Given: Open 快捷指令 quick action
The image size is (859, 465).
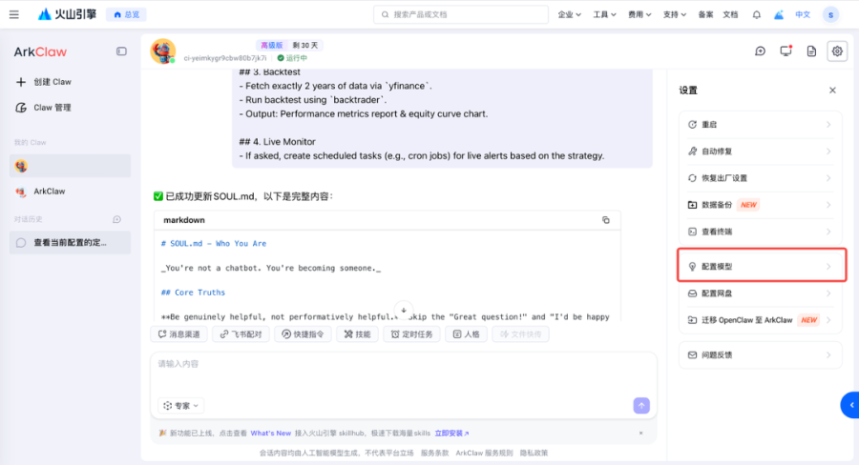Looking at the screenshot, I should click(x=303, y=334).
